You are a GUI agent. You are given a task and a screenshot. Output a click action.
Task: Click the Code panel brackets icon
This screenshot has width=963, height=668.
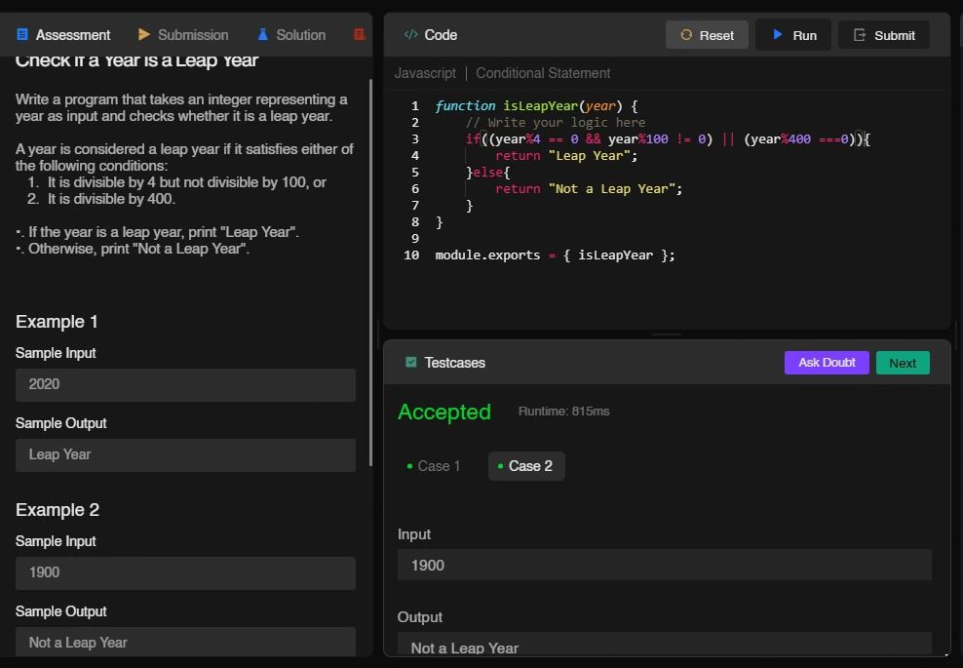pyautogui.click(x=411, y=34)
